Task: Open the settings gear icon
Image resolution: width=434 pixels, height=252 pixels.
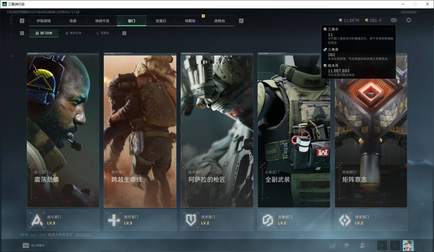Action: tap(409, 20)
